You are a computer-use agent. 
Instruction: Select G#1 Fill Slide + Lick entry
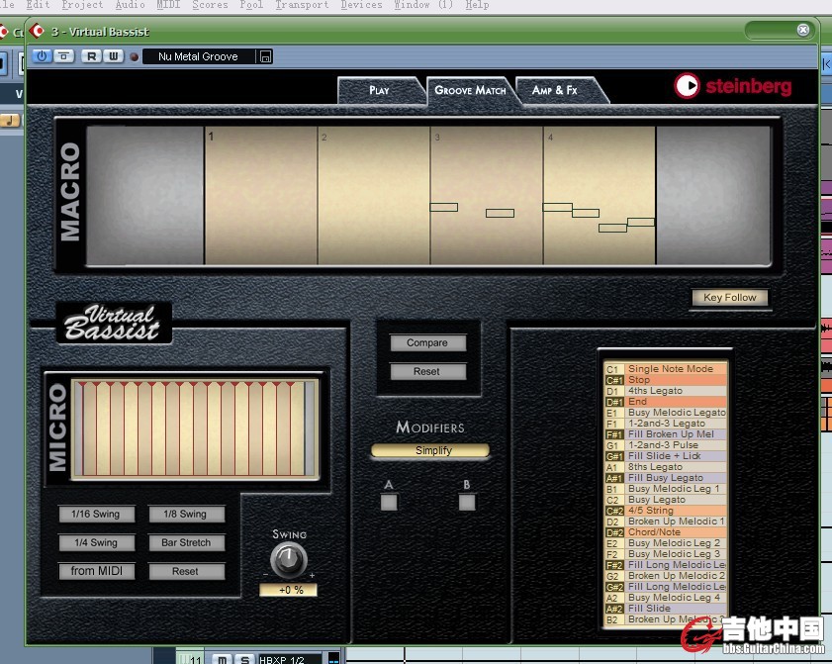click(666, 456)
